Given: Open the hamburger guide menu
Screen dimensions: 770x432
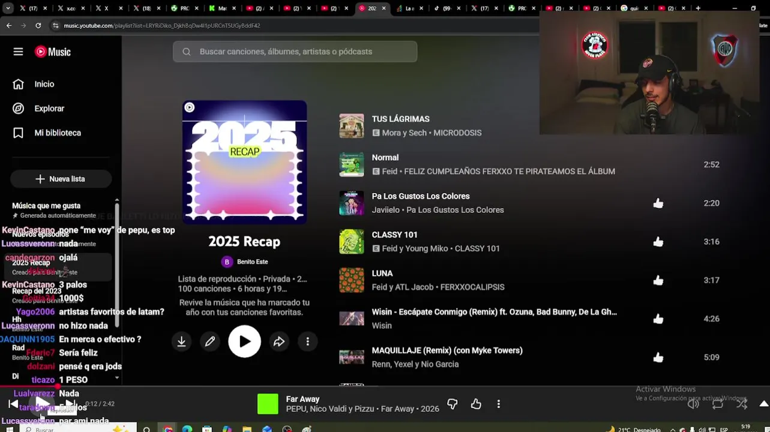Looking at the screenshot, I should [x=18, y=52].
